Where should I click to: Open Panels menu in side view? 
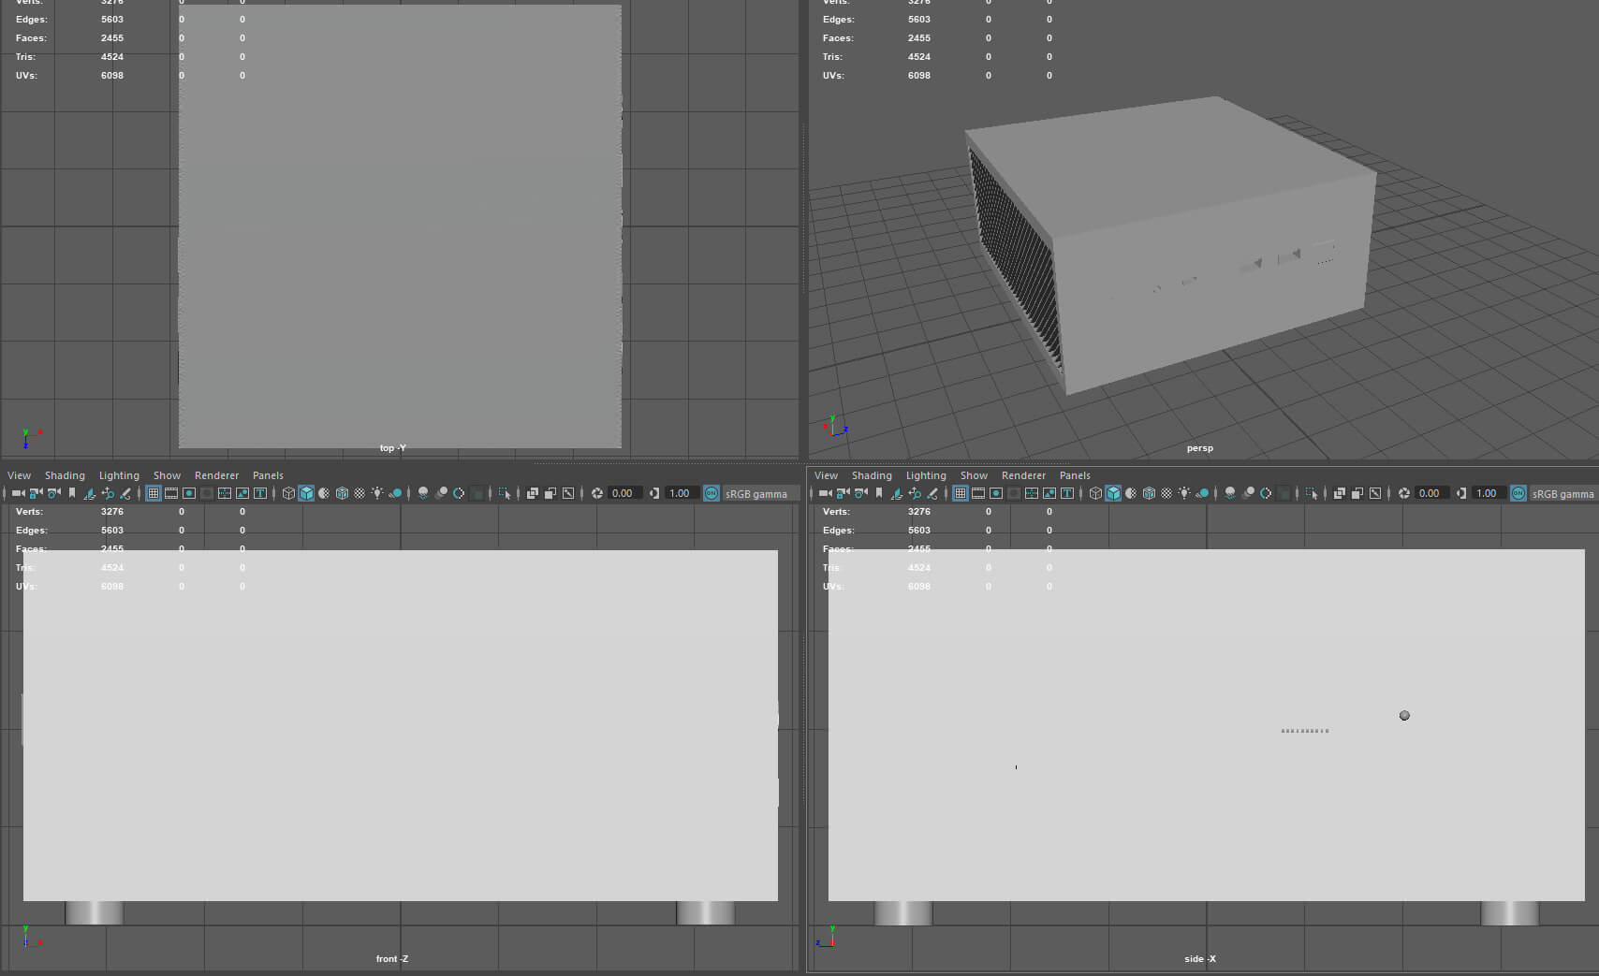click(1075, 475)
